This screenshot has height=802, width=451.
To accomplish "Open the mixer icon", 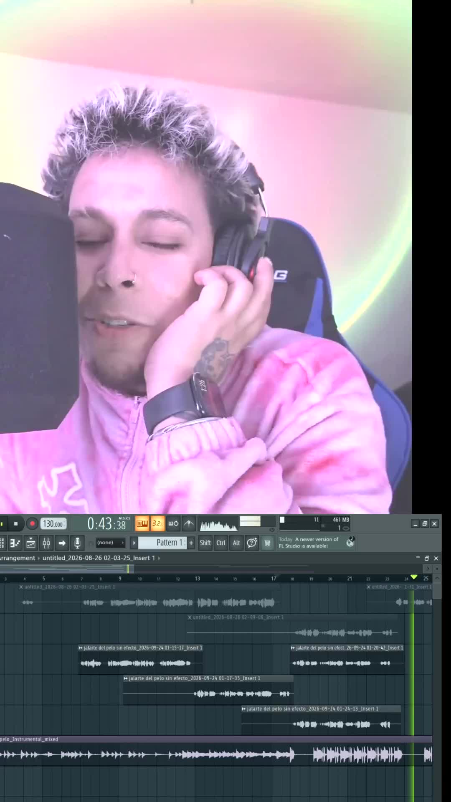I will pyautogui.click(x=46, y=543).
